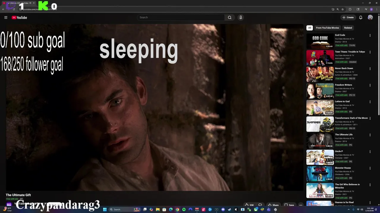Open more actions ellipsis beside Save
This screenshot has height=213, width=380.
301,205
